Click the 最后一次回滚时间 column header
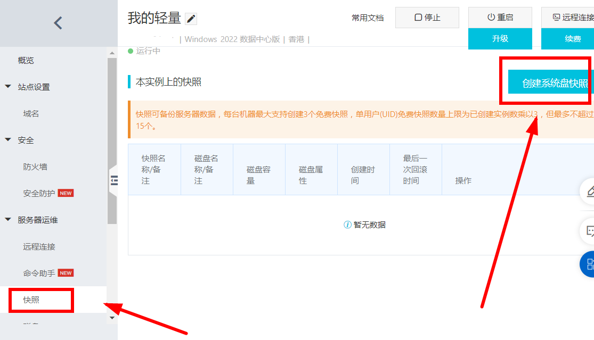This screenshot has width=594, height=340. 416,169
